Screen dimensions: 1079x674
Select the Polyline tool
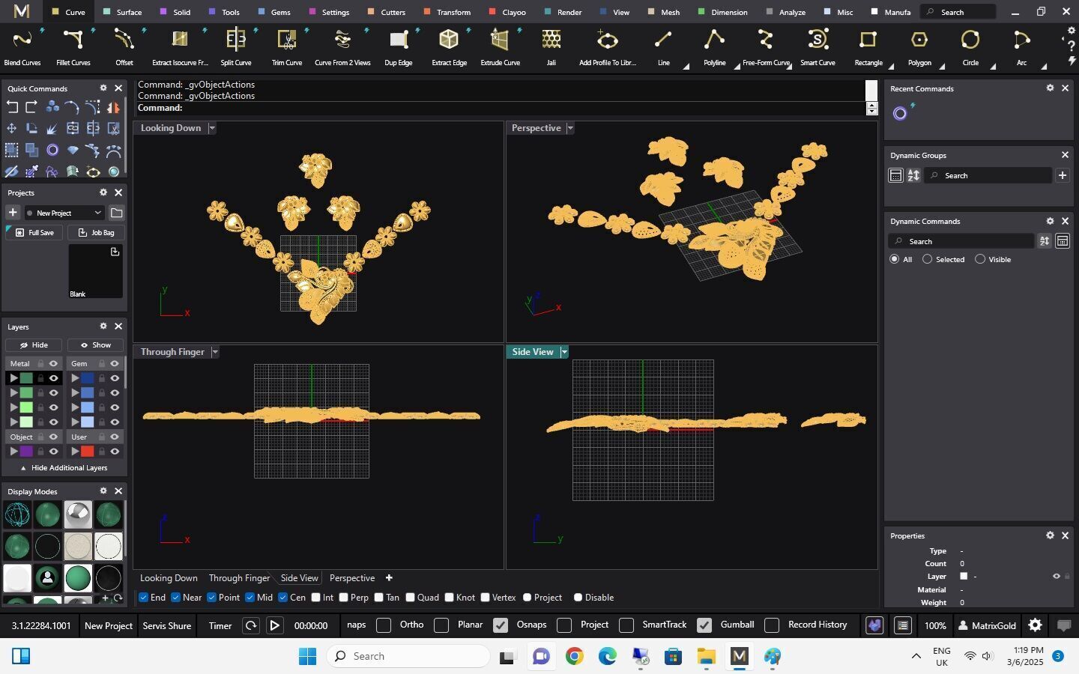(715, 46)
